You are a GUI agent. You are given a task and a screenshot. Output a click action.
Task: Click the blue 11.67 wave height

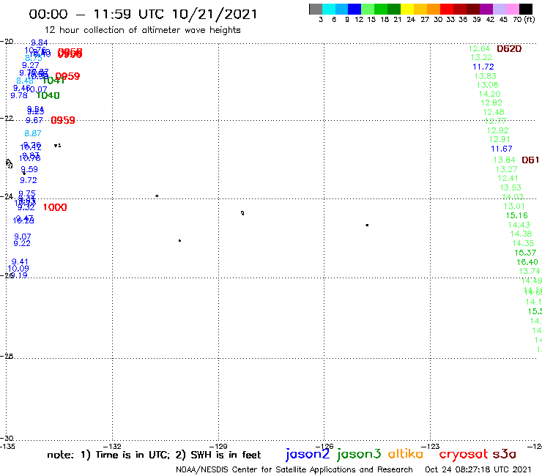coord(502,149)
